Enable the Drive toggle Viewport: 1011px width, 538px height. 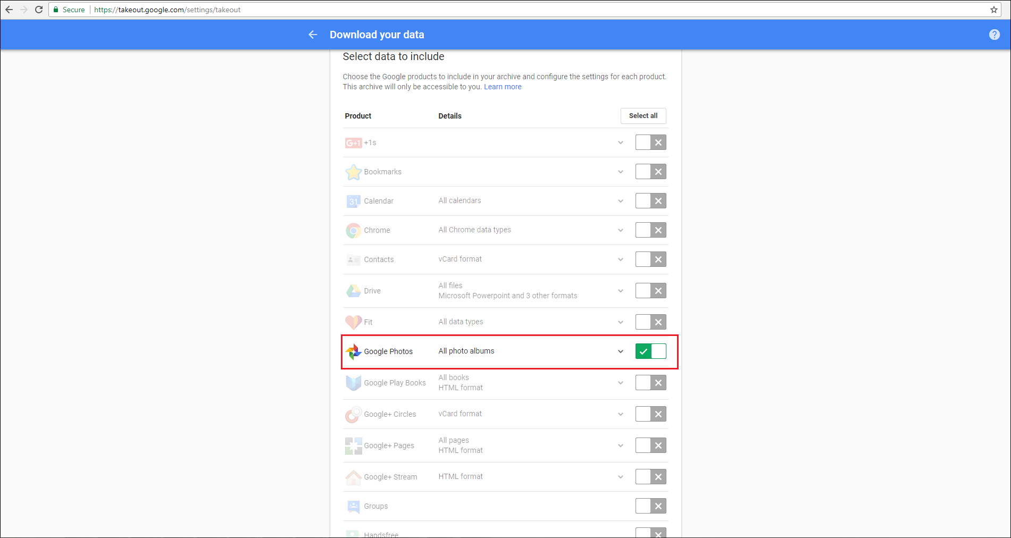[651, 291]
